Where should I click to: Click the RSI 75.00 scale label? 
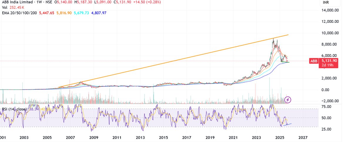pyautogui.click(x=326, y=107)
